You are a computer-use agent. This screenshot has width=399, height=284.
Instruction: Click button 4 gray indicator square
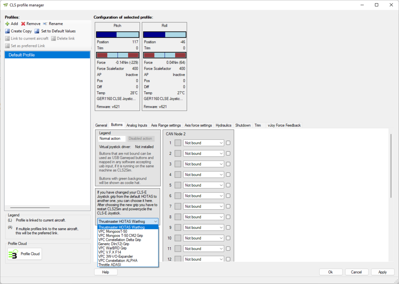(178, 175)
